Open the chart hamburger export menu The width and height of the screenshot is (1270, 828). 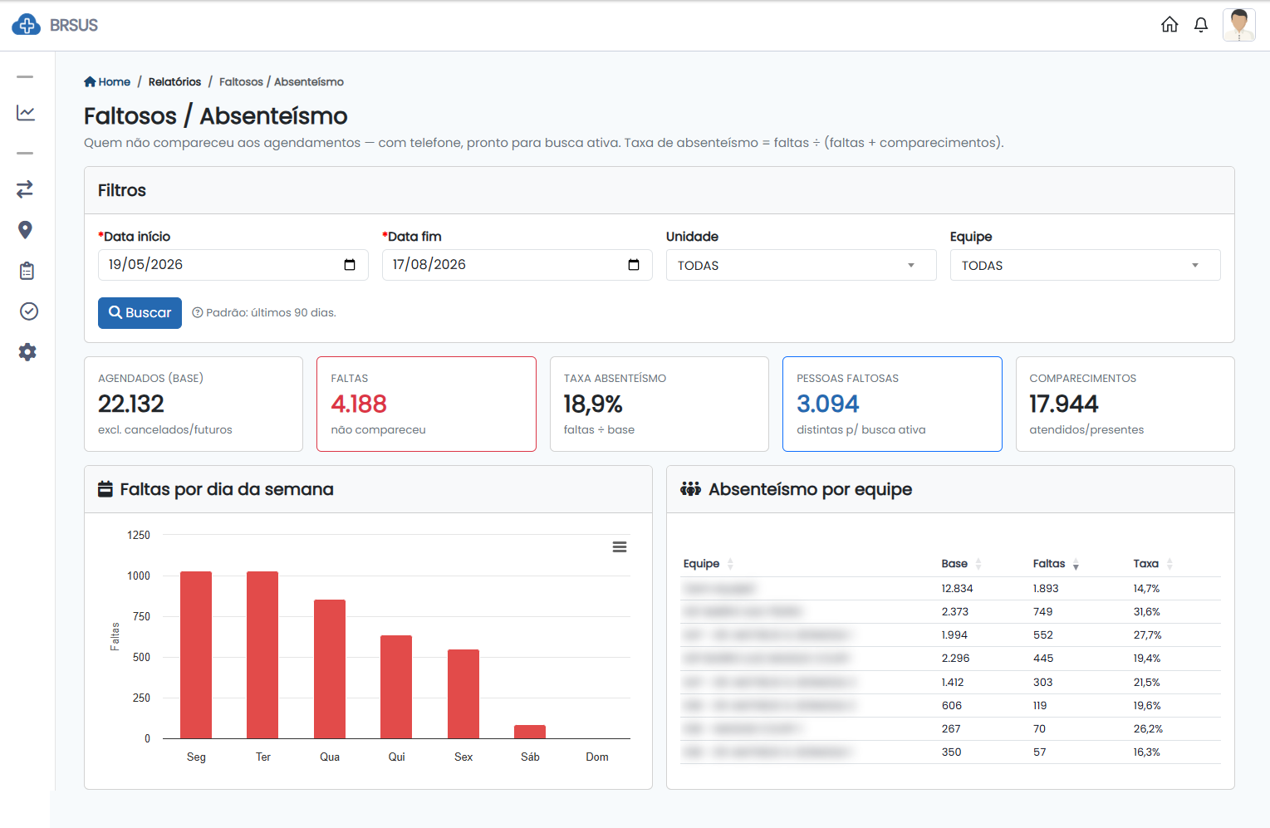(620, 546)
